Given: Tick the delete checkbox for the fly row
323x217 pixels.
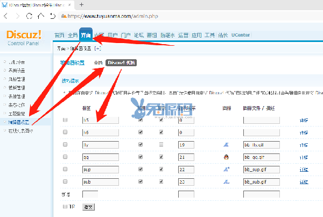Looking at the screenshot, I should click(x=65, y=144).
